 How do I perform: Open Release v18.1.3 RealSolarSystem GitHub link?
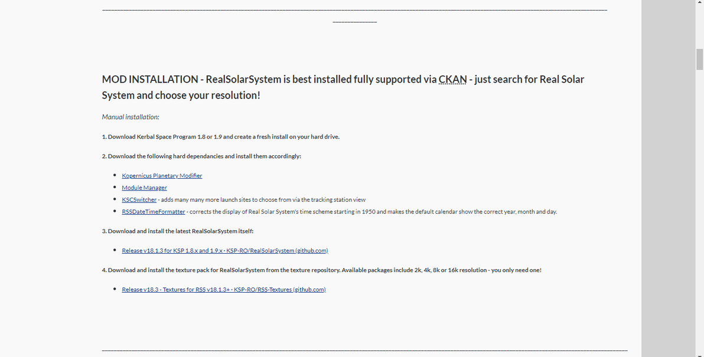pyautogui.click(x=224, y=251)
